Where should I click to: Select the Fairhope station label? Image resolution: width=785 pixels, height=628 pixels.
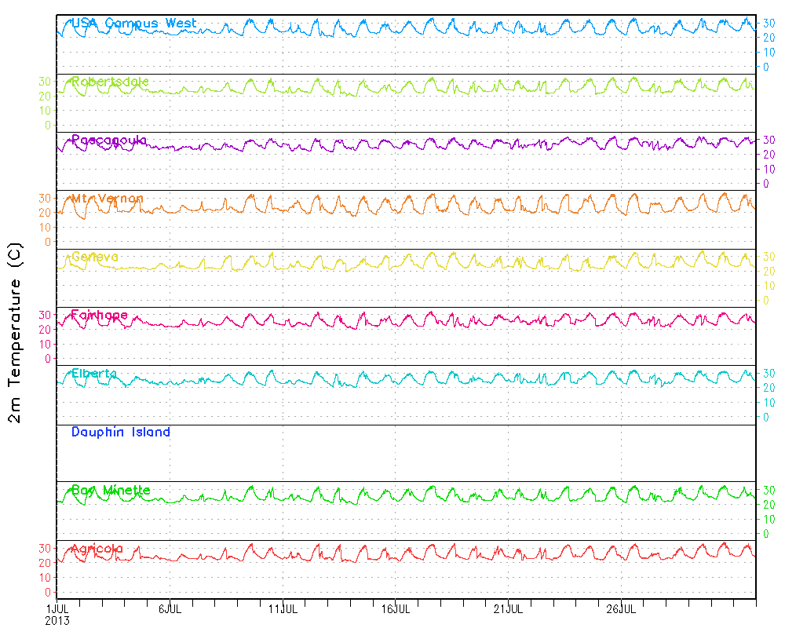100,316
